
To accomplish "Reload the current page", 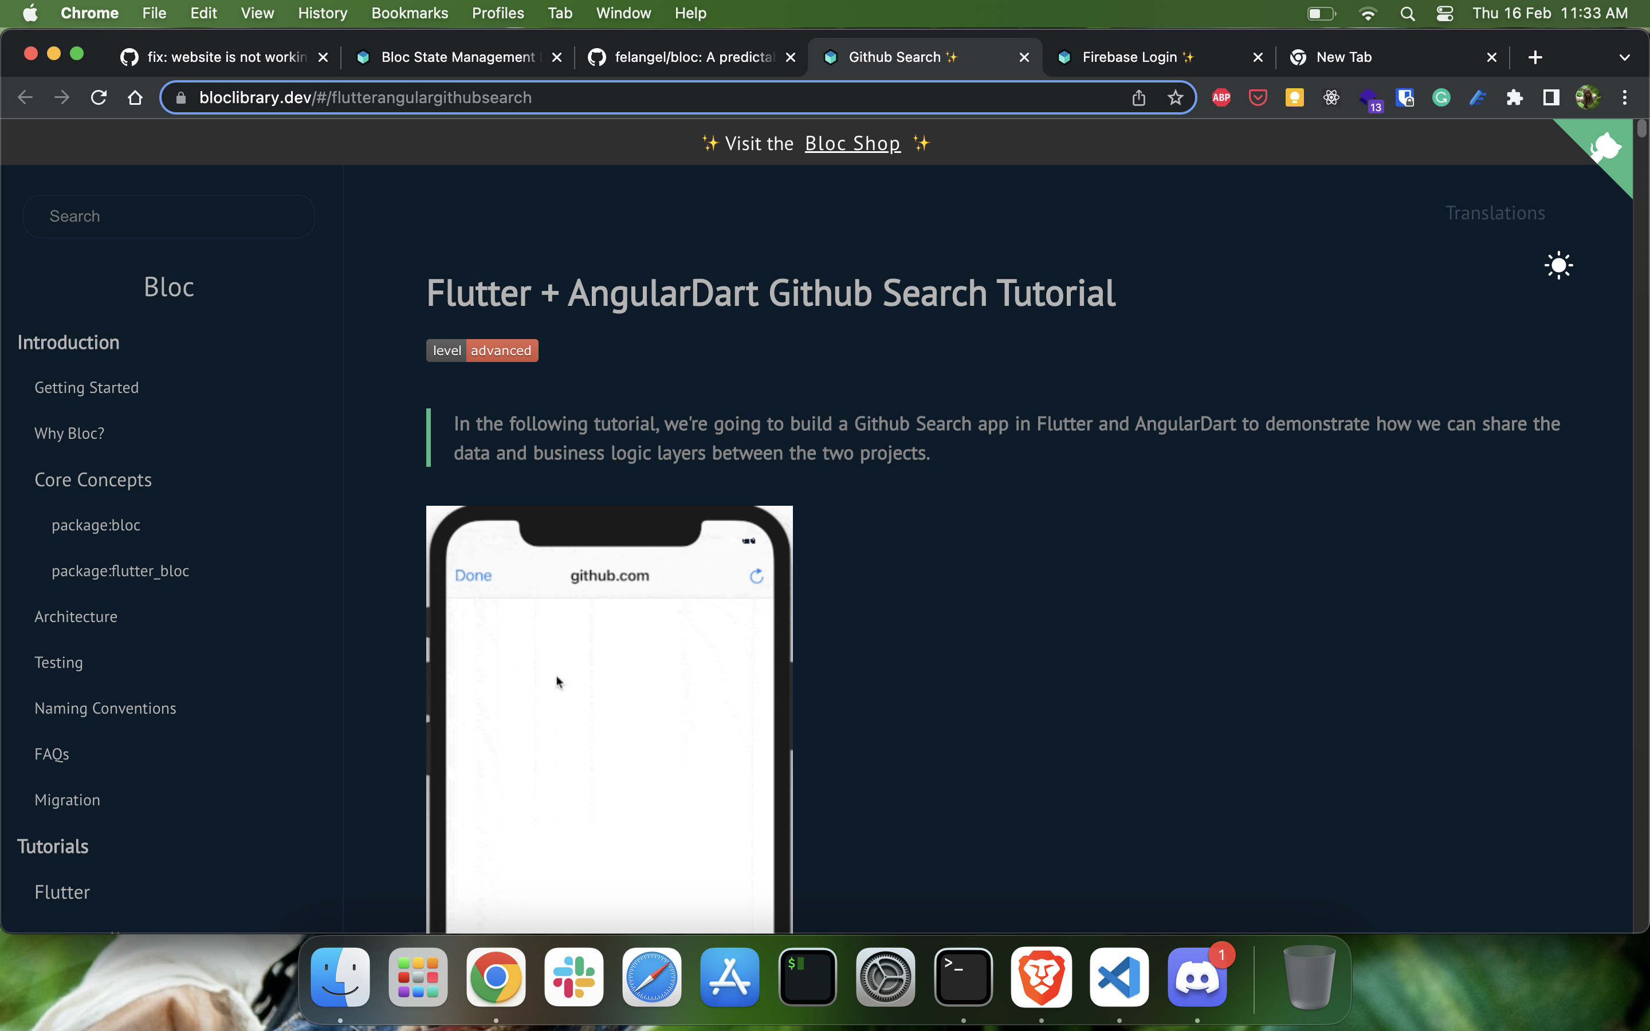I will 98,97.
